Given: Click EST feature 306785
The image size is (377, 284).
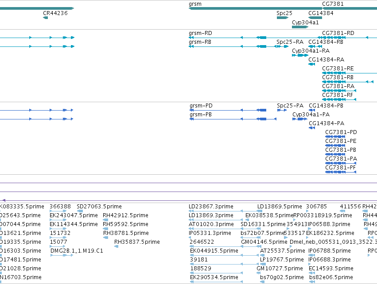Looking at the screenshot, I should click(316, 207).
